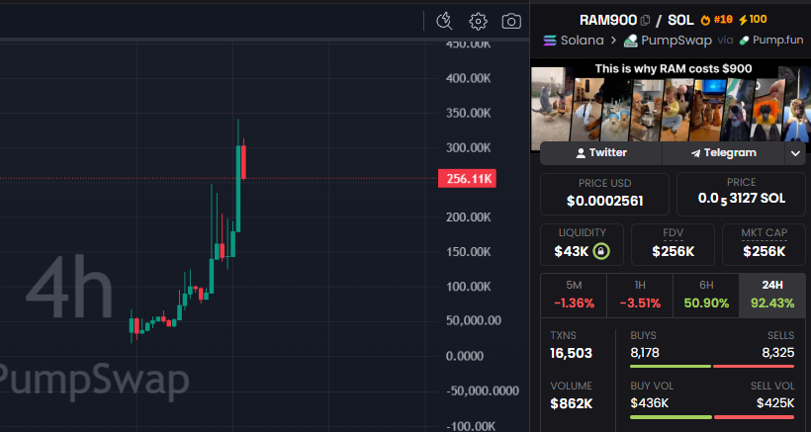811x432 pixels.
Task: Click the latest red candle at chart right
Action: (x=243, y=162)
